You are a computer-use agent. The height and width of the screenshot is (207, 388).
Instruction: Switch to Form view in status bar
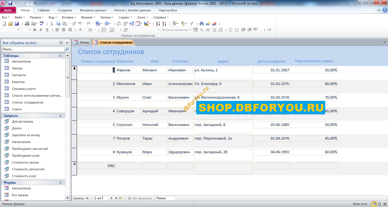click(374, 204)
